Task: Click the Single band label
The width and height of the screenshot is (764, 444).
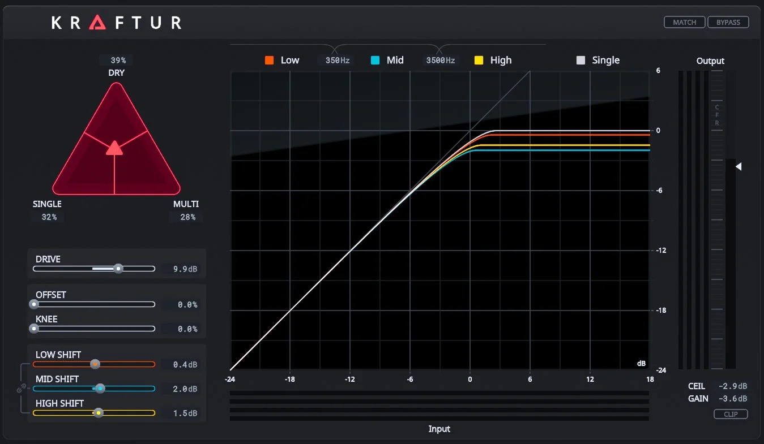Action: click(606, 61)
